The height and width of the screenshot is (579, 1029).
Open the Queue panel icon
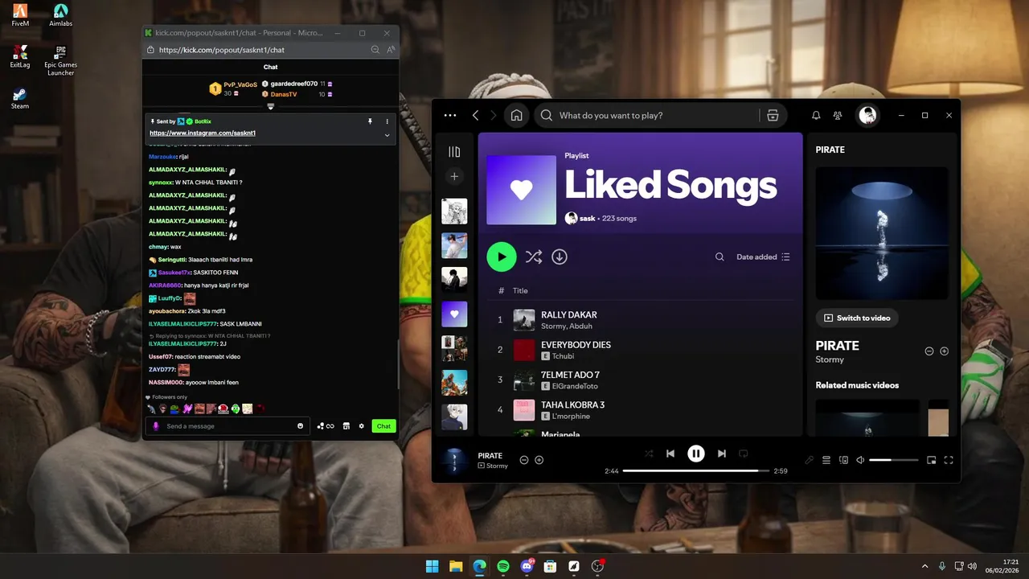tap(826, 460)
